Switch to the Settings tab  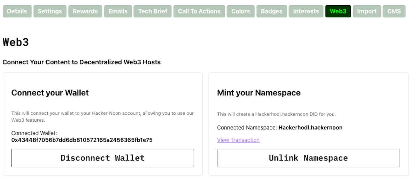click(x=50, y=11)
